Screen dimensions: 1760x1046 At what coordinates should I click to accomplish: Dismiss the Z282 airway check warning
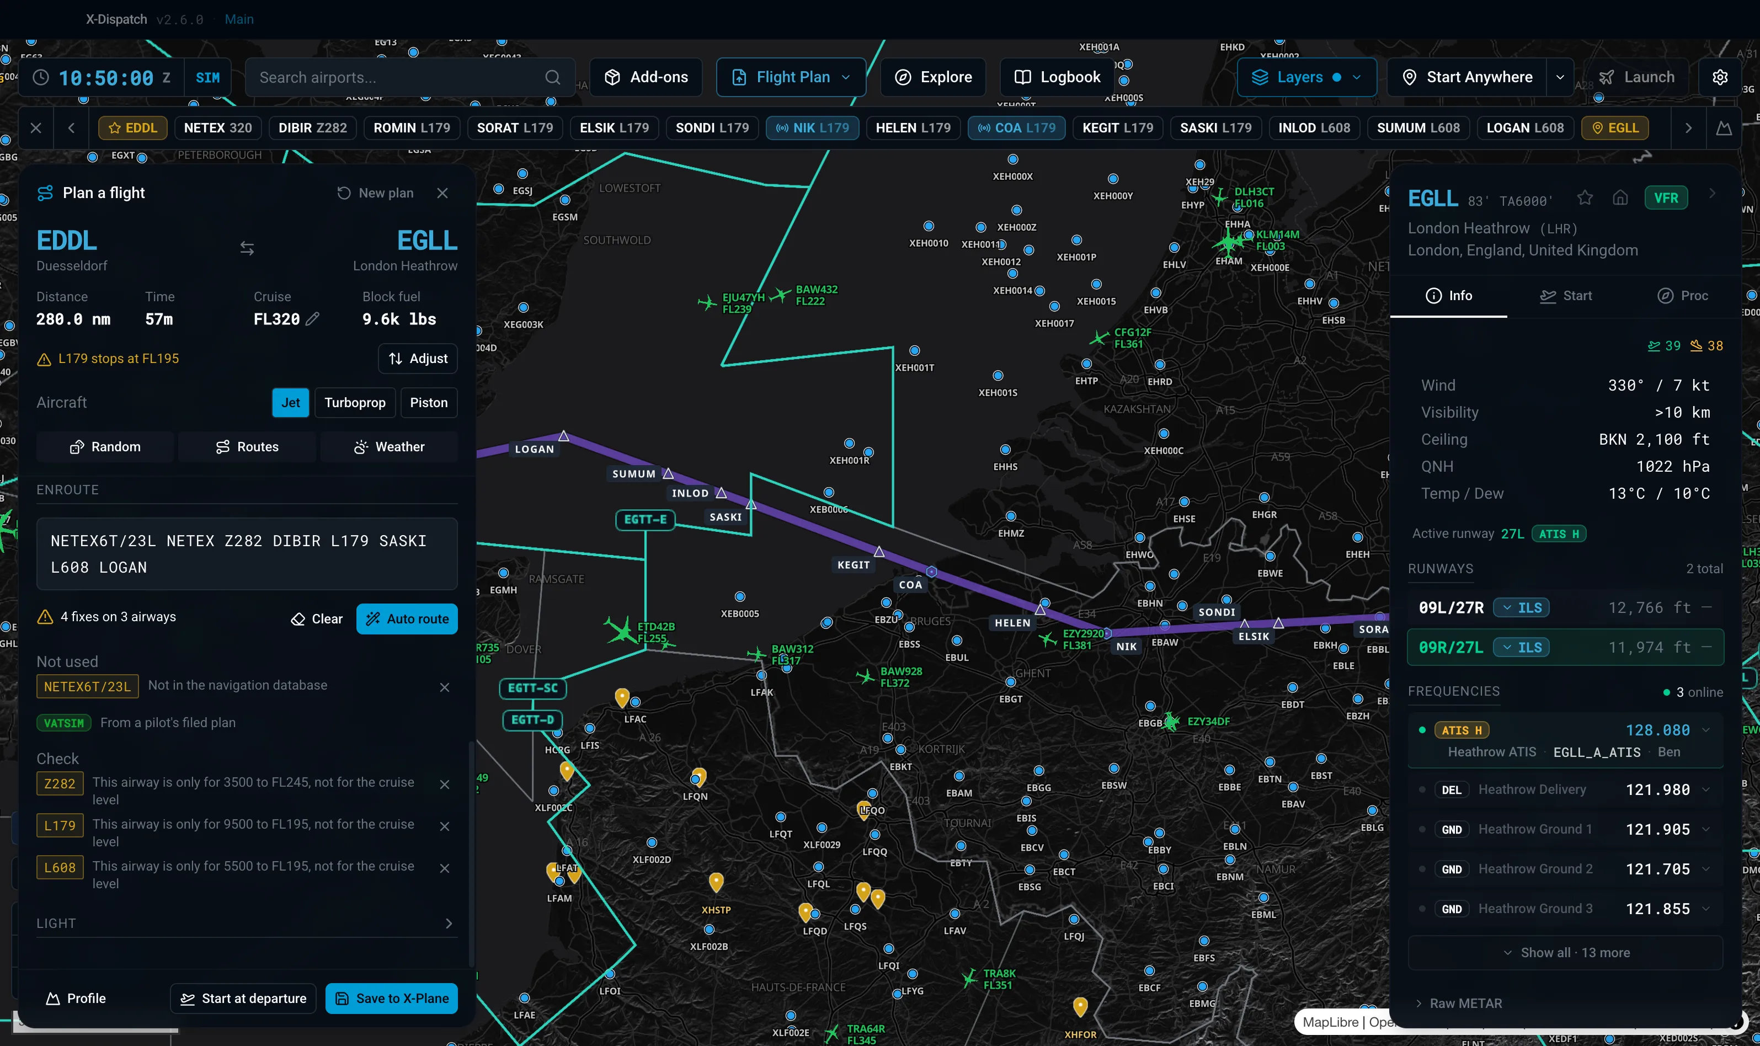tap(445, 784)
